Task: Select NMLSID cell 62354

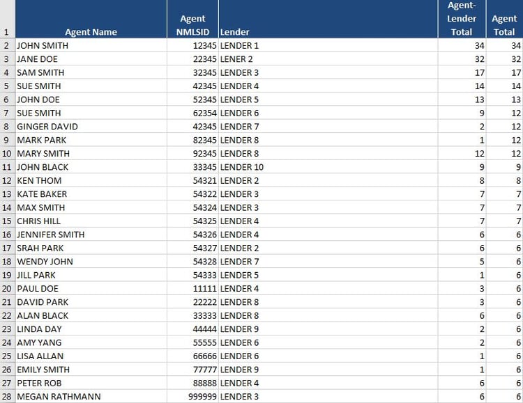Action: [192, 113]
